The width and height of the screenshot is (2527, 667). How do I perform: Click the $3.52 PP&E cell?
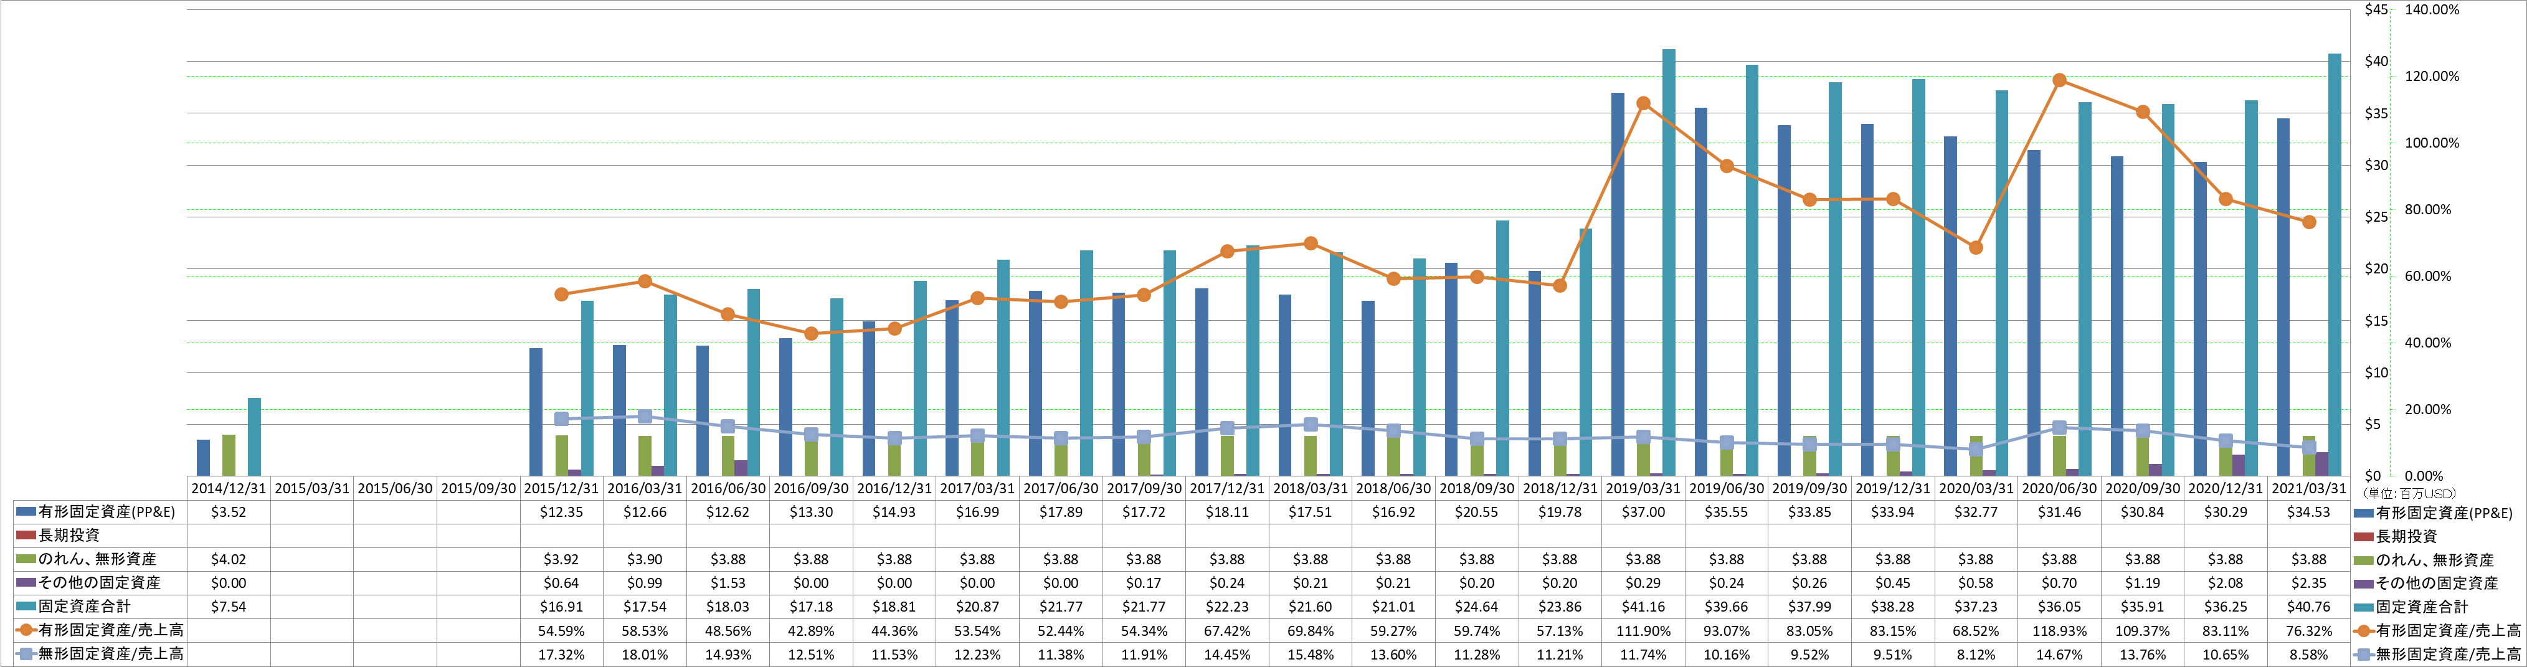[229, 511]
